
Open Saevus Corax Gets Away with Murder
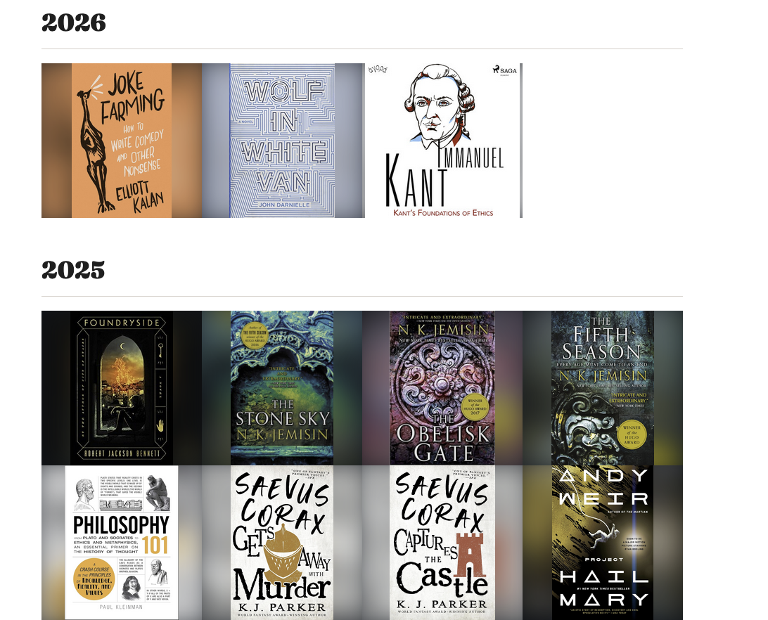[282, 543]
